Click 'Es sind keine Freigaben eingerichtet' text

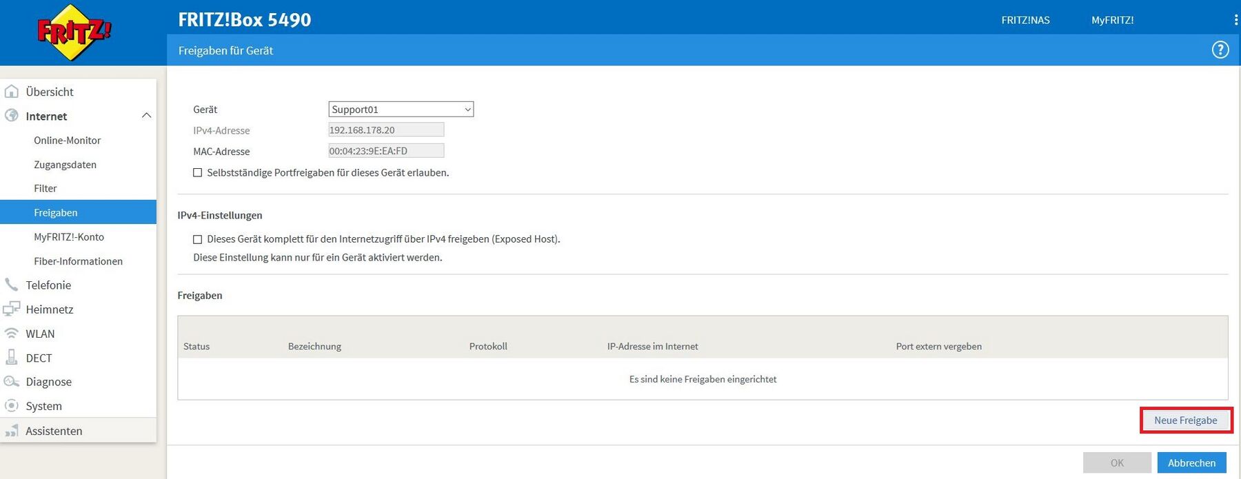click(703, 379)
